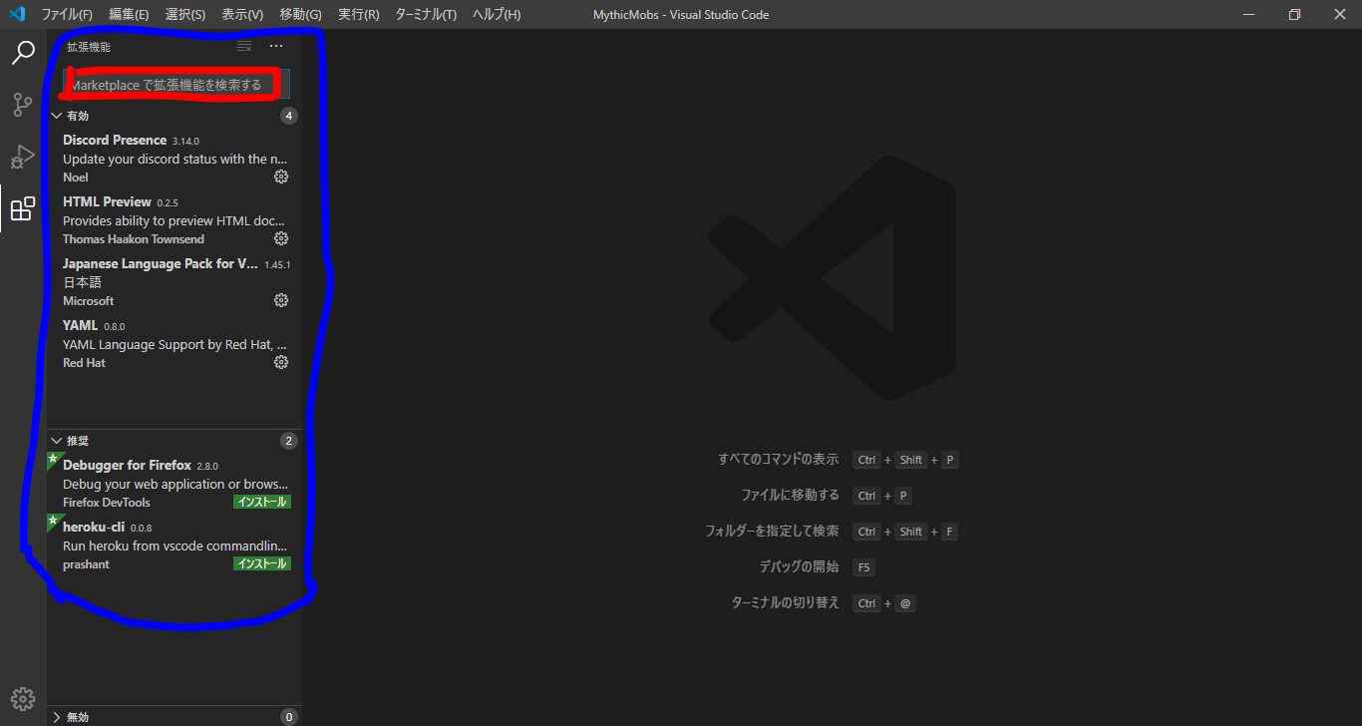Click the Noel publisher name
This screenshot has width=1362, height=726.
click(x=76, y=178)
